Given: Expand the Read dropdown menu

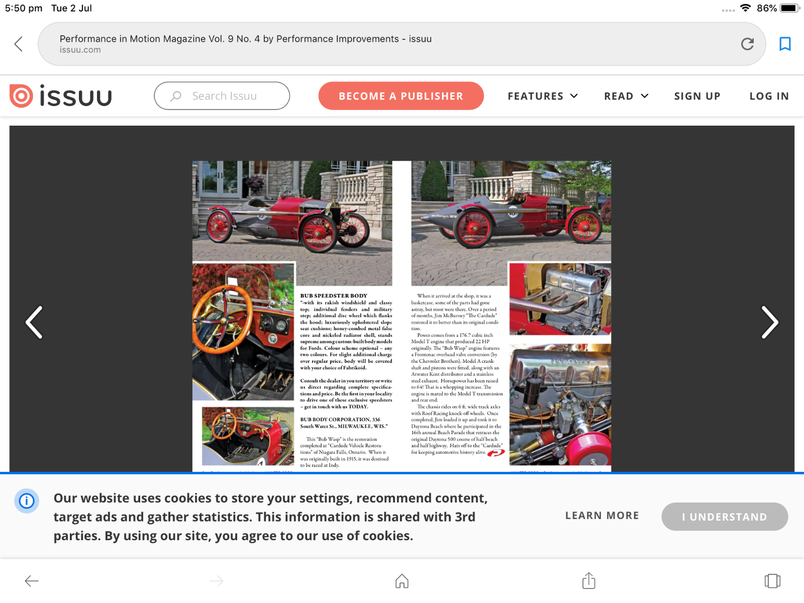Looking at the screenshot, I should coord(626,96).
